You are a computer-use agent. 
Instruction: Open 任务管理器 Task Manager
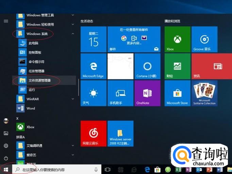(44, 71)
